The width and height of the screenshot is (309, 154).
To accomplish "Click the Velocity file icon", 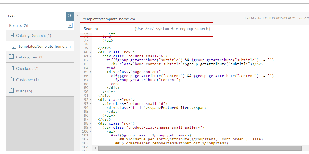I will 14,47.
